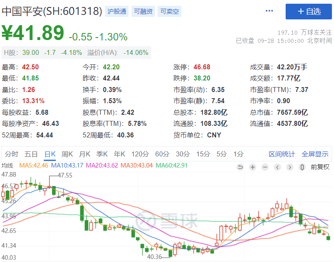Viewport: 334px width, 262px height.
Task: Click the MA10:43.17 indicator label
Action: click(x=67, y=165)
